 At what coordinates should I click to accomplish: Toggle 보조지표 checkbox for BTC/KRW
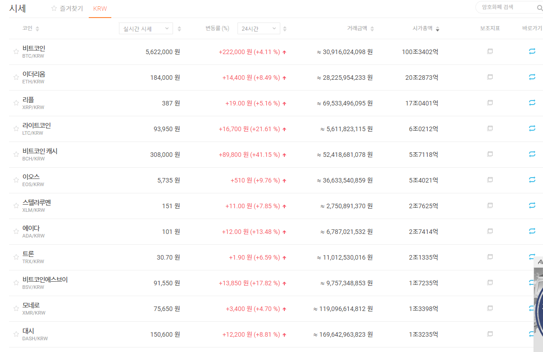pyautogui.click(x=490, y=51)
